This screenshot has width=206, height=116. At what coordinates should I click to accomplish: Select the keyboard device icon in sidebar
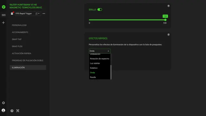coord(4,15)
